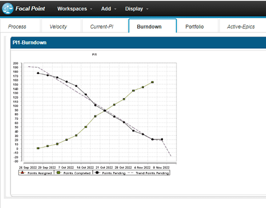Click the first Points Pending marker near 175
Viewport: 266px width, 208px height.
click(38, 73)
